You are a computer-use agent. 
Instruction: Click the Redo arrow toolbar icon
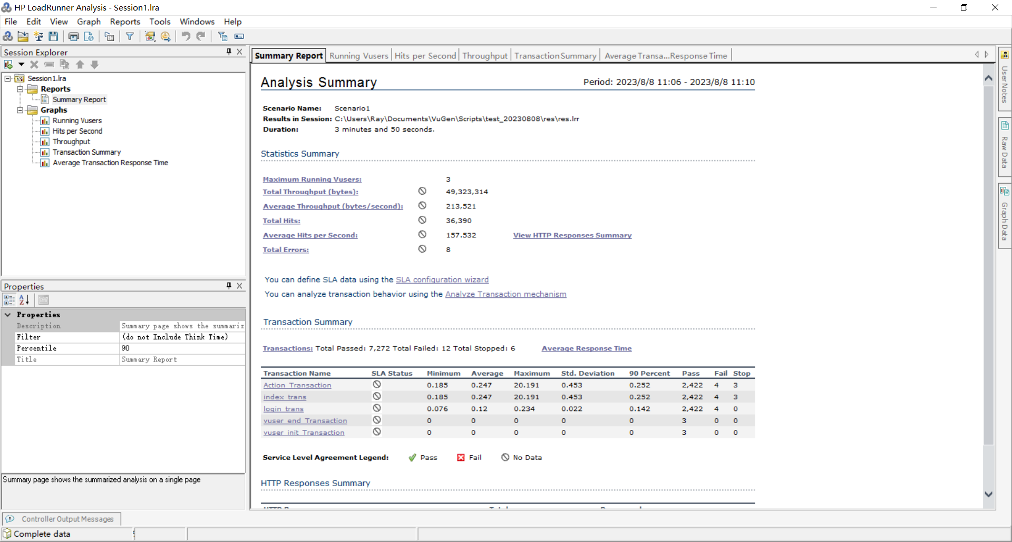point(201,36)
